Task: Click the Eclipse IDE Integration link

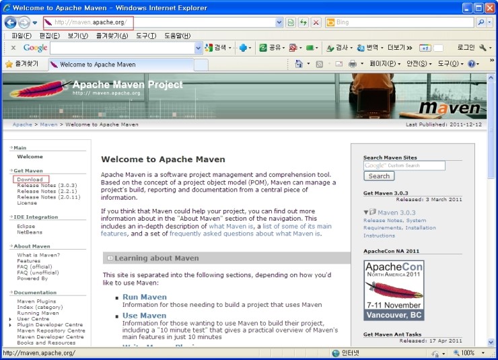Action: (26, 226)
